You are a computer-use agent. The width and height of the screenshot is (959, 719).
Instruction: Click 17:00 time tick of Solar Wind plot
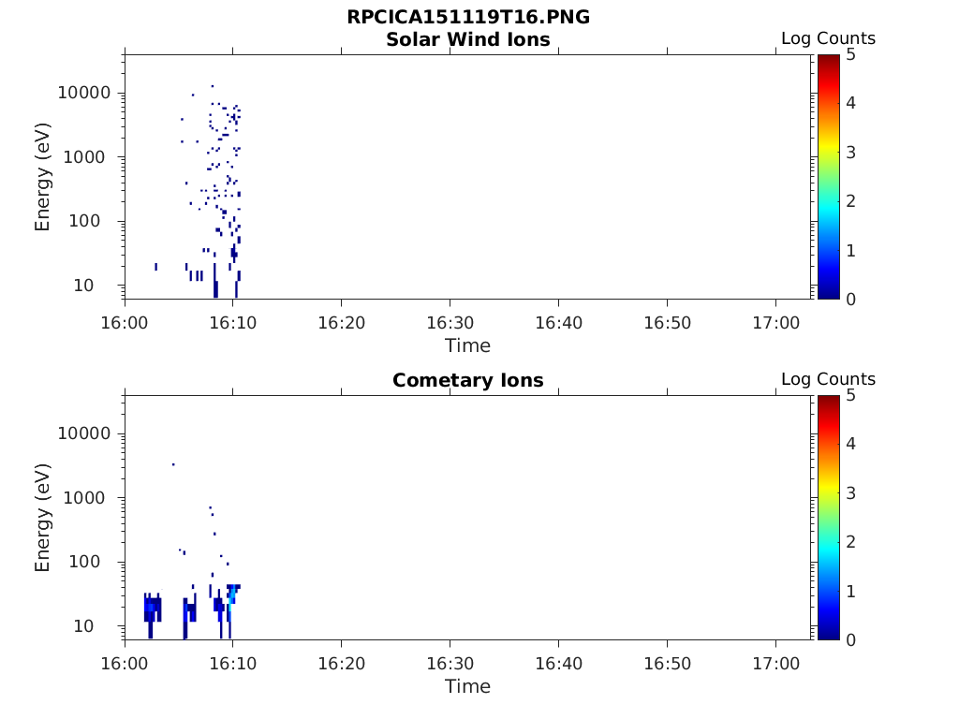click(x=775, y=323)
